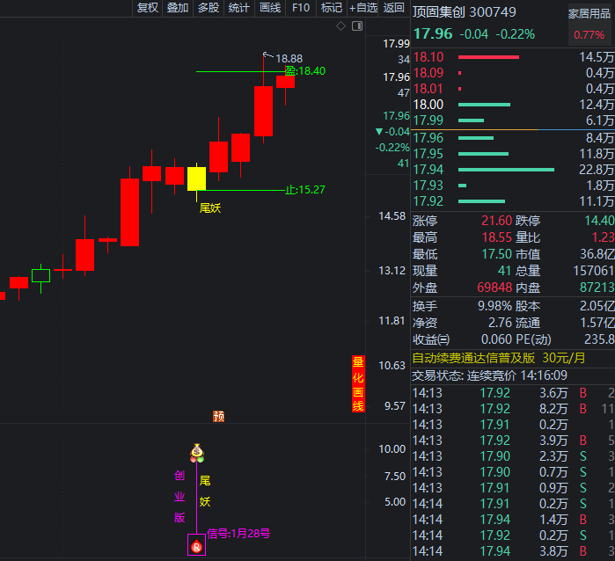Screen dimensions: 615x561
Task: Click the money bag signal icon
Action: click(196, 453)
